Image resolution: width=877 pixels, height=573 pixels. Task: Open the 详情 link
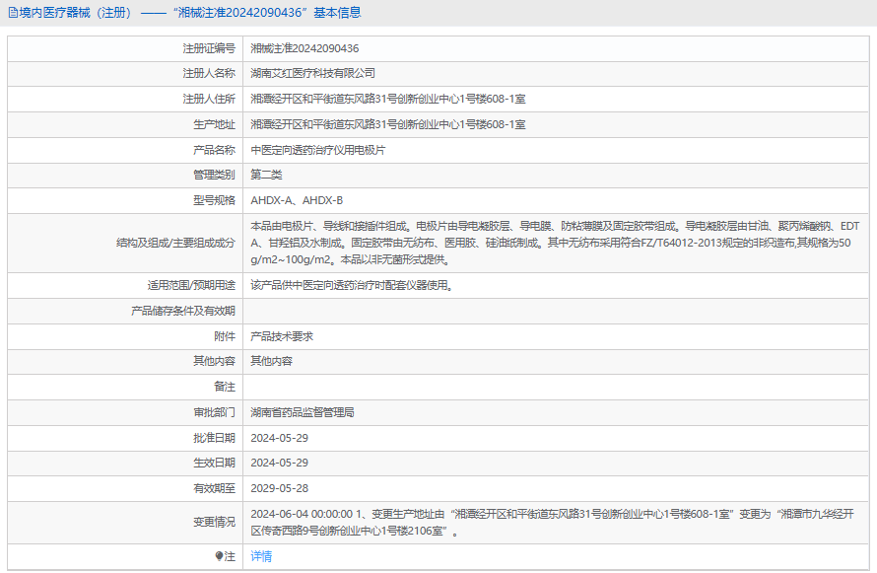[261, 556]
